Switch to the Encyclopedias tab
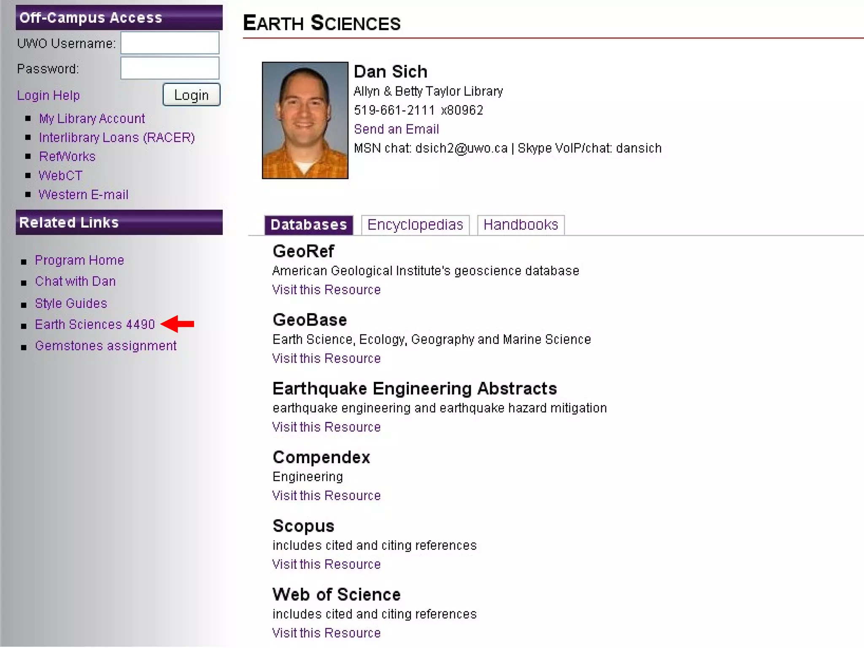The height and width of the screenshot is (648, 864). [x=415, y=224]
